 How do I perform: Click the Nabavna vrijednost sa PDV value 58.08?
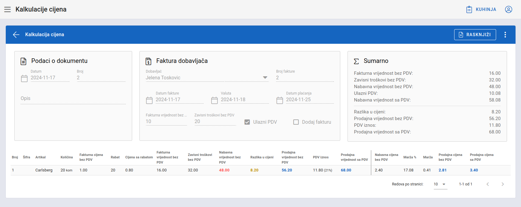495,100
